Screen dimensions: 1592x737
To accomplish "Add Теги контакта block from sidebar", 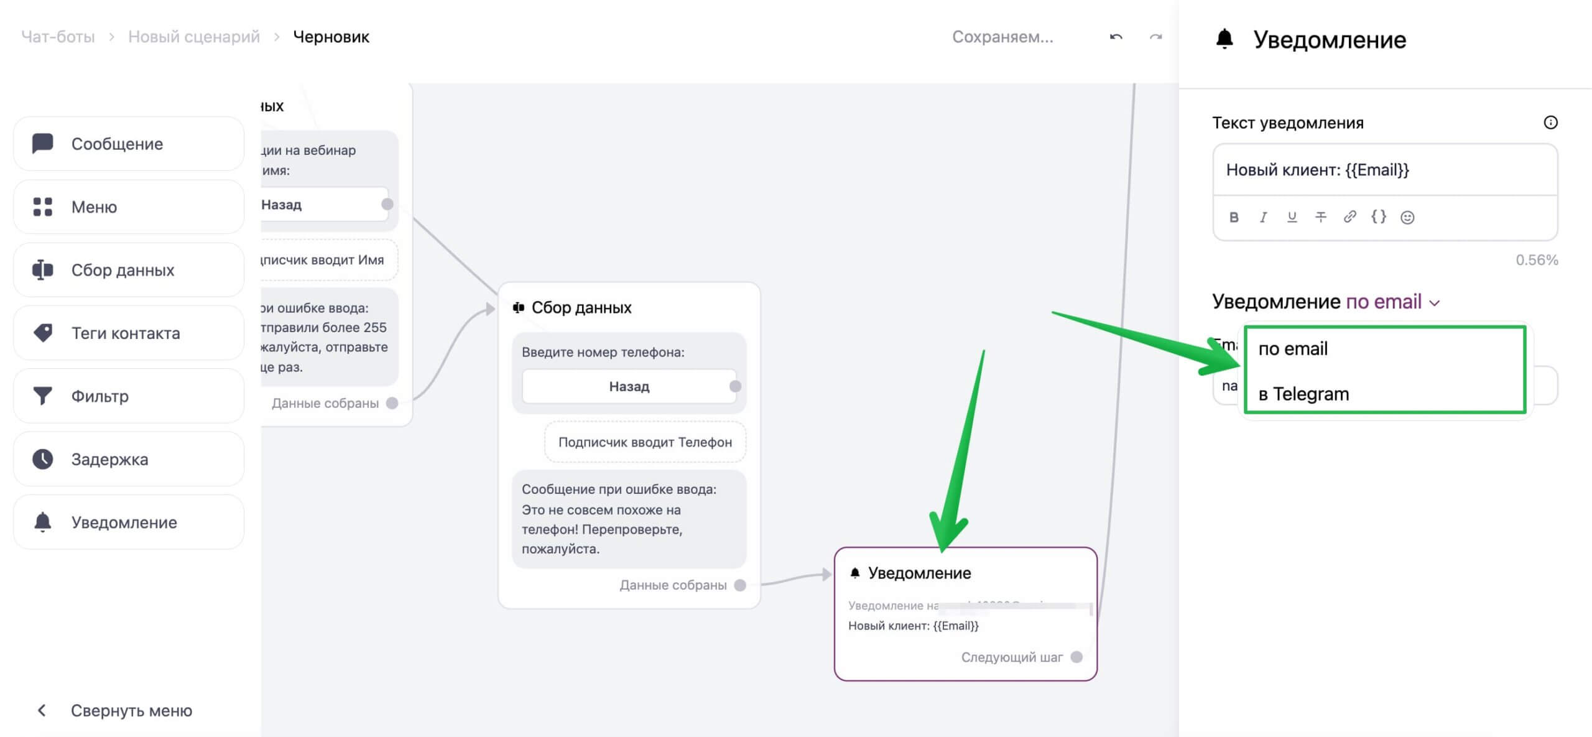I will click(x=129, y=333).
